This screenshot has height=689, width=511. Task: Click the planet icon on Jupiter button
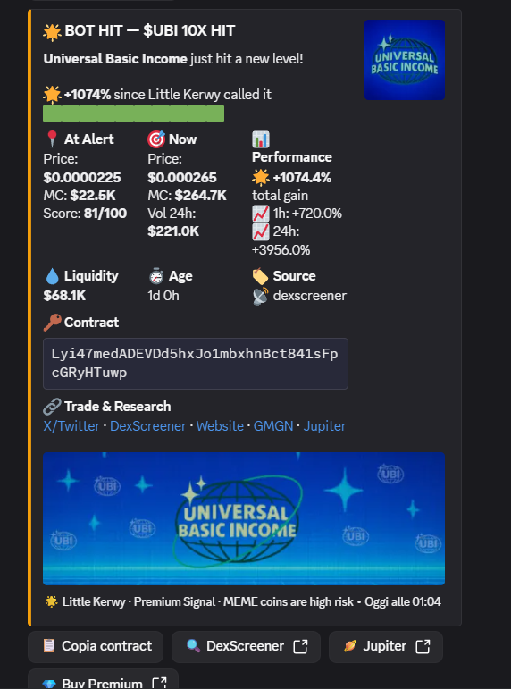click(349, 646)
